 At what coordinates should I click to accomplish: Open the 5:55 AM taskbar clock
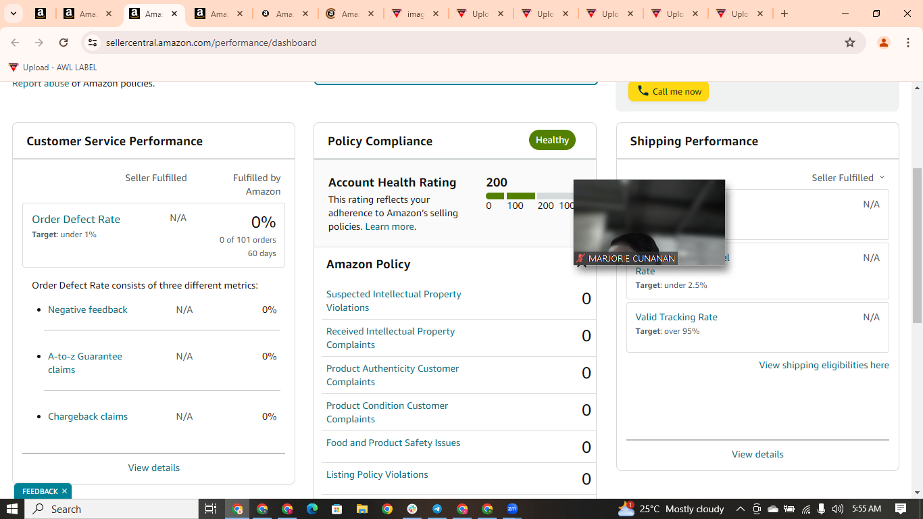(867, 509)
